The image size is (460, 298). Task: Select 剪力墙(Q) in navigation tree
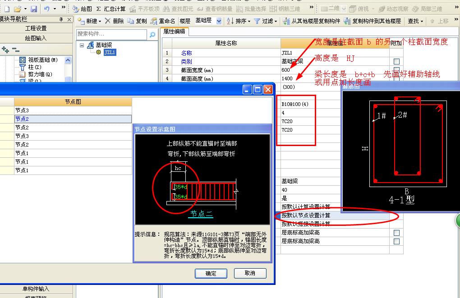pyautogui.click(x=36, y=74)
